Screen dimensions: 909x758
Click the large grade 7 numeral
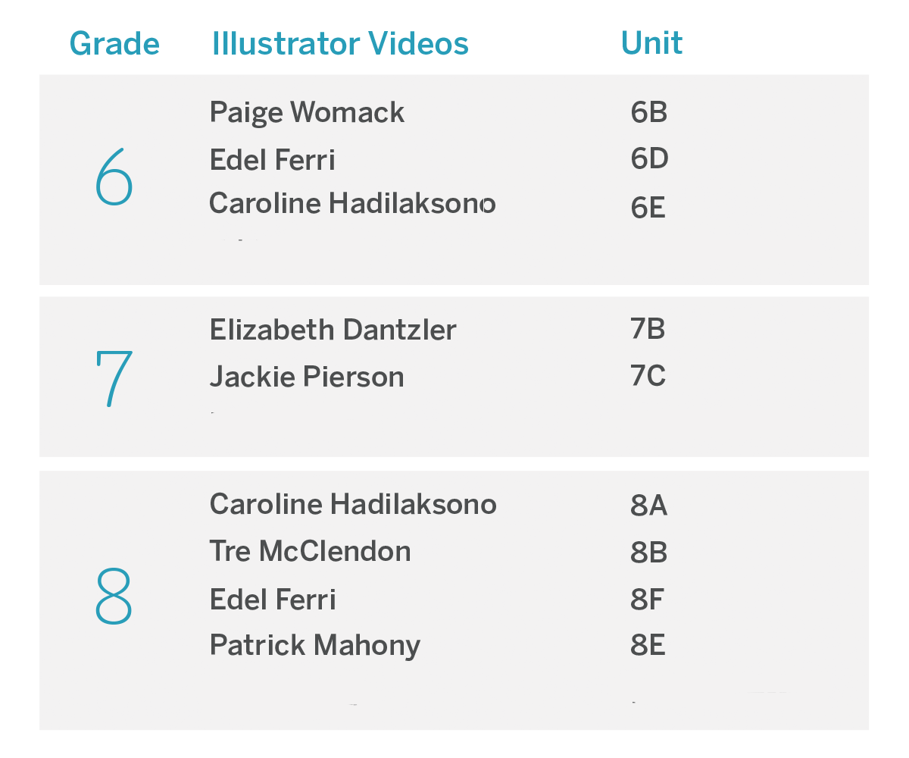114,377
